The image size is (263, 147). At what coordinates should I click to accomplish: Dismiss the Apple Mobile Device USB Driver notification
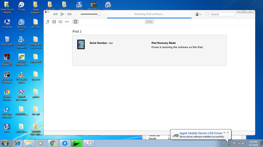228,132
